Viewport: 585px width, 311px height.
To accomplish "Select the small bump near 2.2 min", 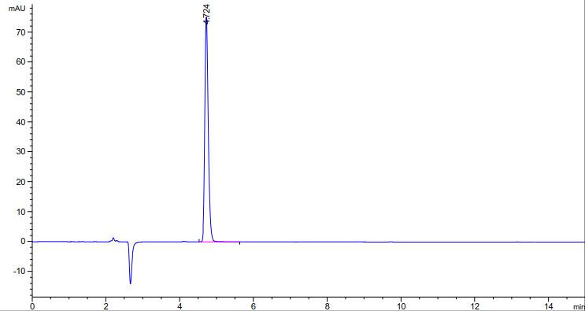I will coord(113,239).
